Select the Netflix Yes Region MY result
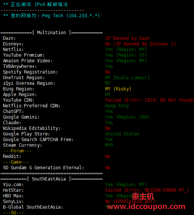The width and height of the screenshot is (194, 215). [x=126, y=50]
